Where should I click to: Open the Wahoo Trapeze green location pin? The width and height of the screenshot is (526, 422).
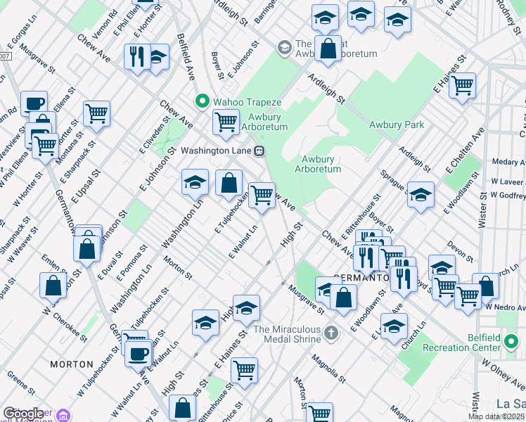click(x=203, y=102)
